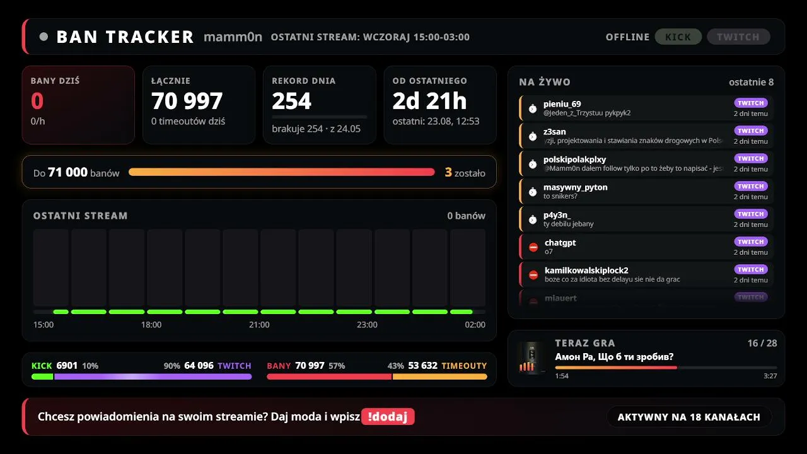Click the stopwatch icon beside z3san

click(533, 136)
